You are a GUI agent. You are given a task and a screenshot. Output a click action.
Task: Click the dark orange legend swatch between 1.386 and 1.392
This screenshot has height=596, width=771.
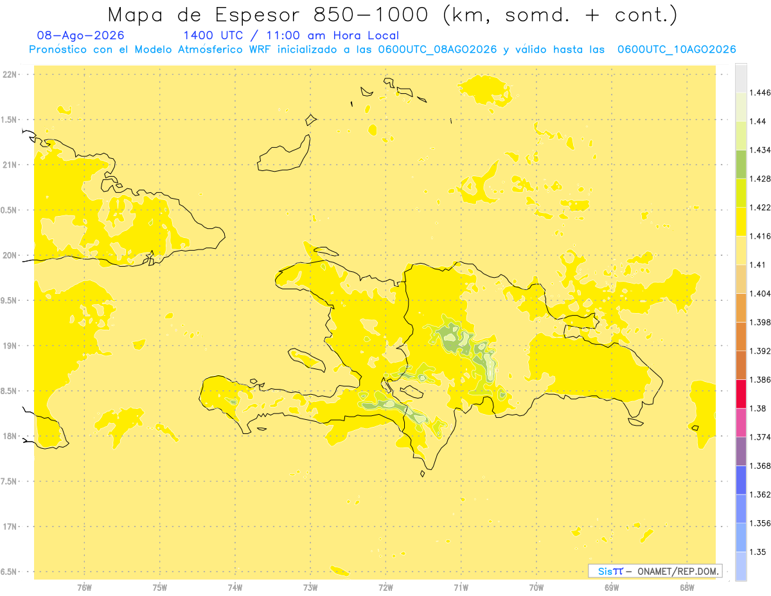click(x=741, y=365)
